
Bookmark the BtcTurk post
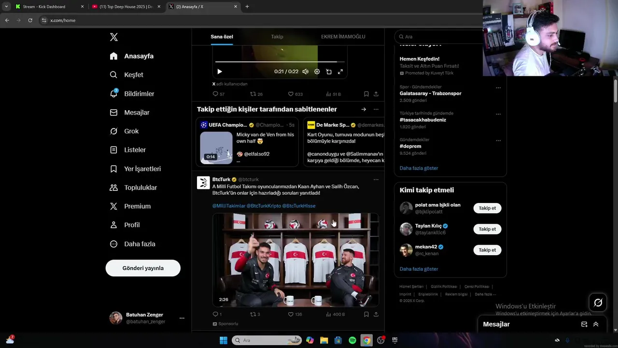pos(366,314)
